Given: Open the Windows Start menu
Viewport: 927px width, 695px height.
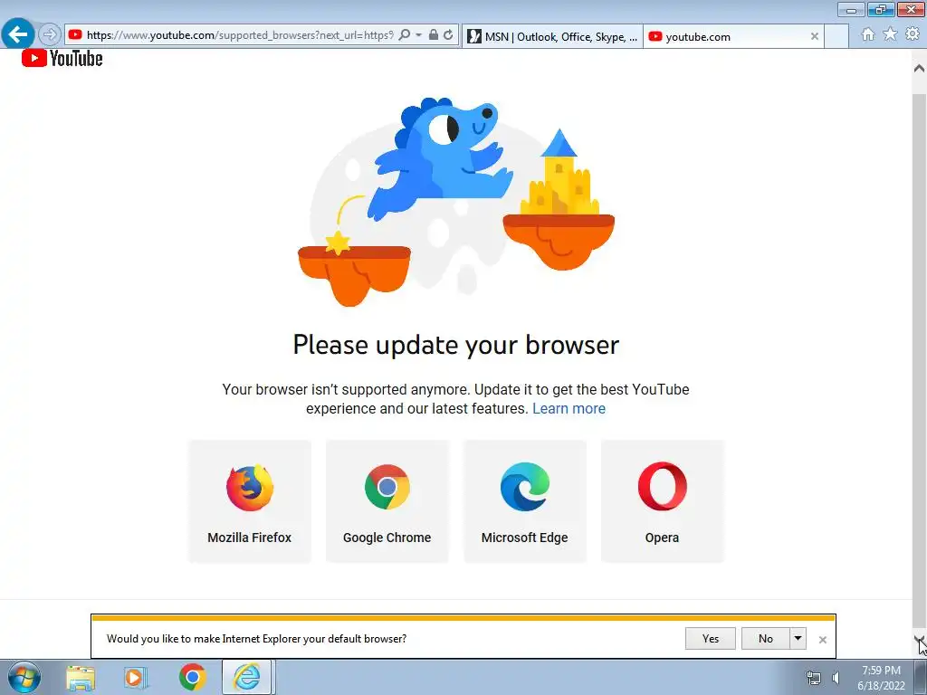Looking at the screenshot, I should 24,677.
